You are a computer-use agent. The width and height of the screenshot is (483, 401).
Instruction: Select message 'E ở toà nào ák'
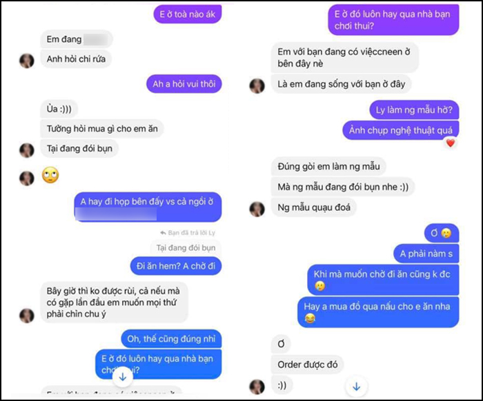pos(187,14)
